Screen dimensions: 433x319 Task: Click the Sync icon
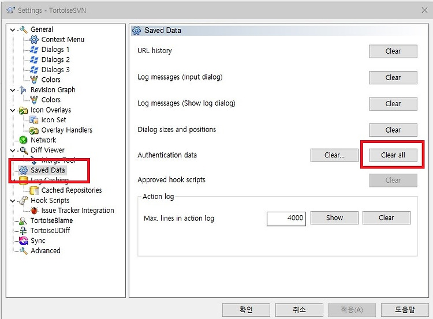tap(24, 241)
